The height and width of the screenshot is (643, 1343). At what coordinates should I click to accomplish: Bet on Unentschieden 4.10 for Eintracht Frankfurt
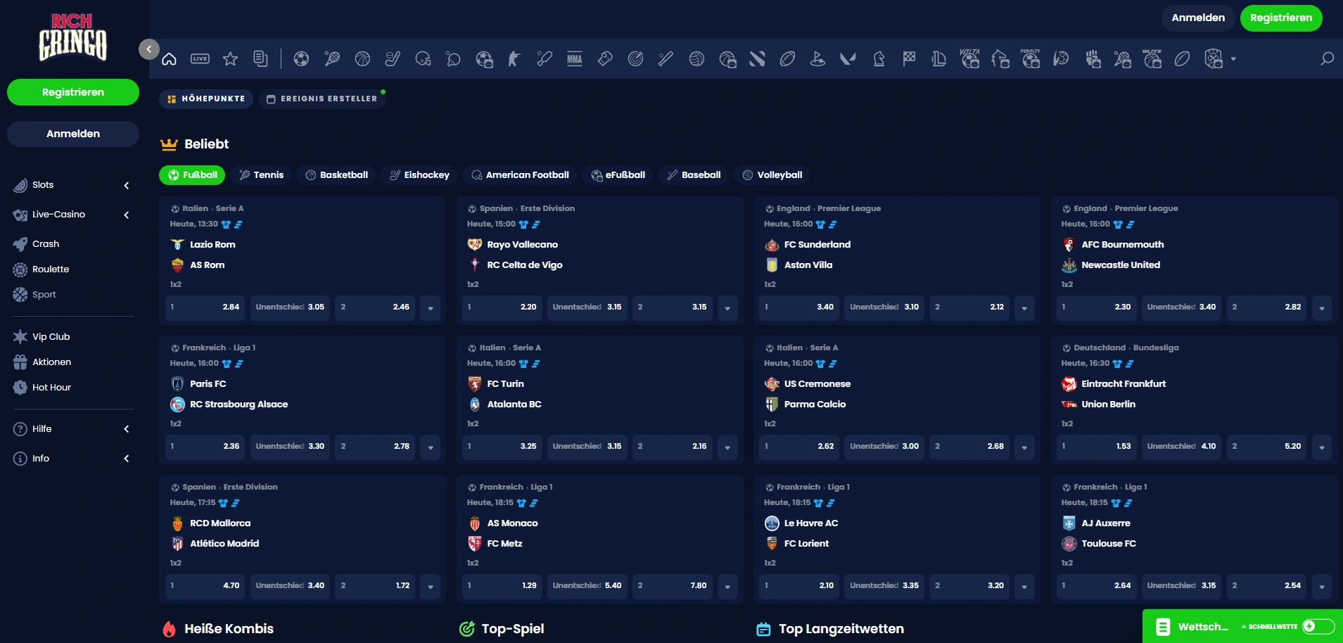[1181, 447]
